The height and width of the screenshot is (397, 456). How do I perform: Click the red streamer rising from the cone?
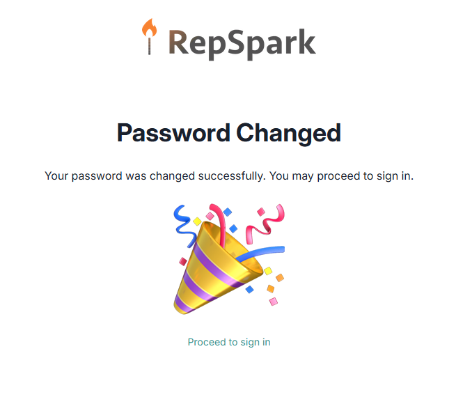point(218,224)
